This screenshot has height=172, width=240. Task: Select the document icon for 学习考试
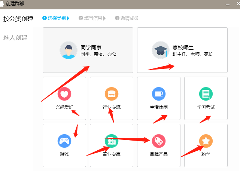206,94
